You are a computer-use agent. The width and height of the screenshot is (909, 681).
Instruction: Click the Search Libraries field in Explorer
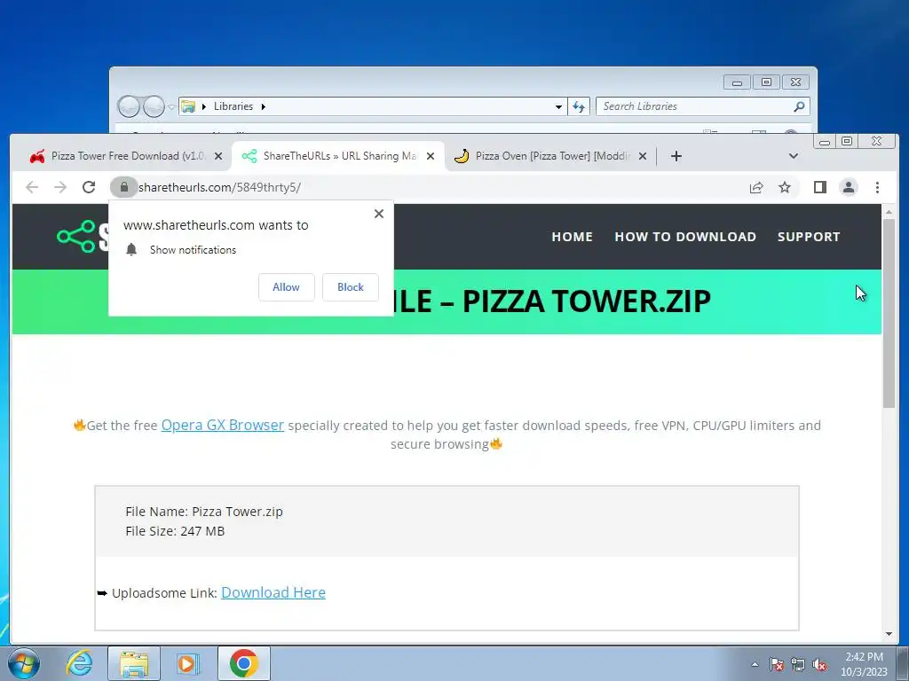click(696, 106)
